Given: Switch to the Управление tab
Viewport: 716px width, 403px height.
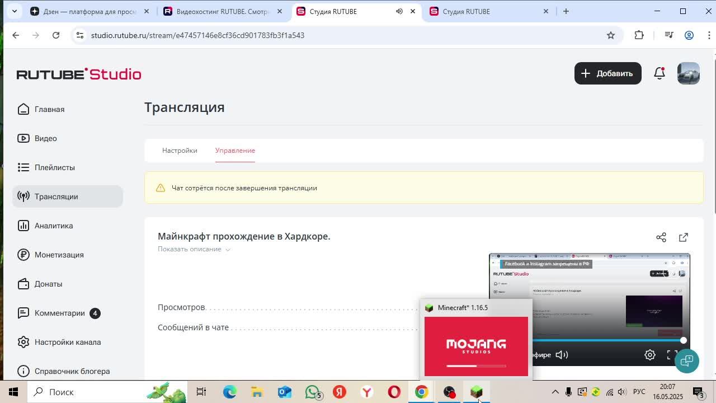Looking at the screenshot, I should coord(235,151).
